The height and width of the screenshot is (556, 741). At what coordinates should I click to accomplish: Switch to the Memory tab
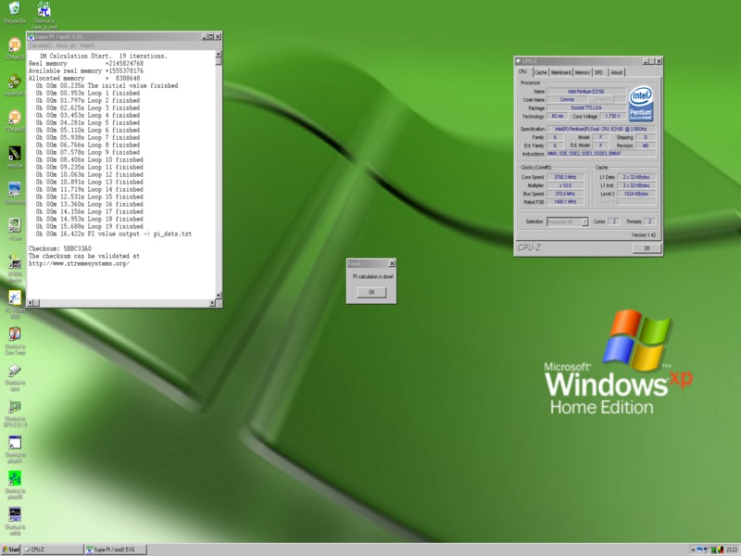coord(583,72)
